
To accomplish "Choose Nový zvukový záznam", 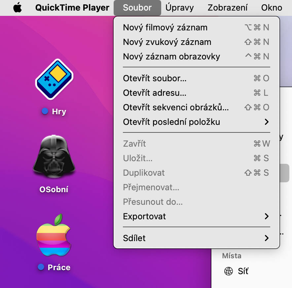I will [197, 42].
